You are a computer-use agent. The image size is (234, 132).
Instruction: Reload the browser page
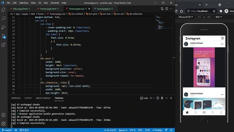176,11
